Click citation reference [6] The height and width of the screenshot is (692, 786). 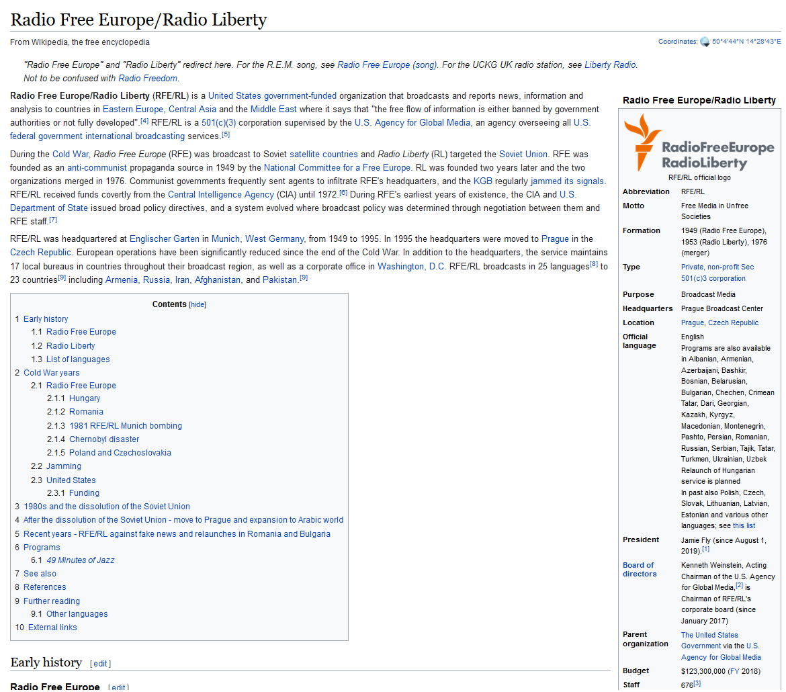(343, 193)
